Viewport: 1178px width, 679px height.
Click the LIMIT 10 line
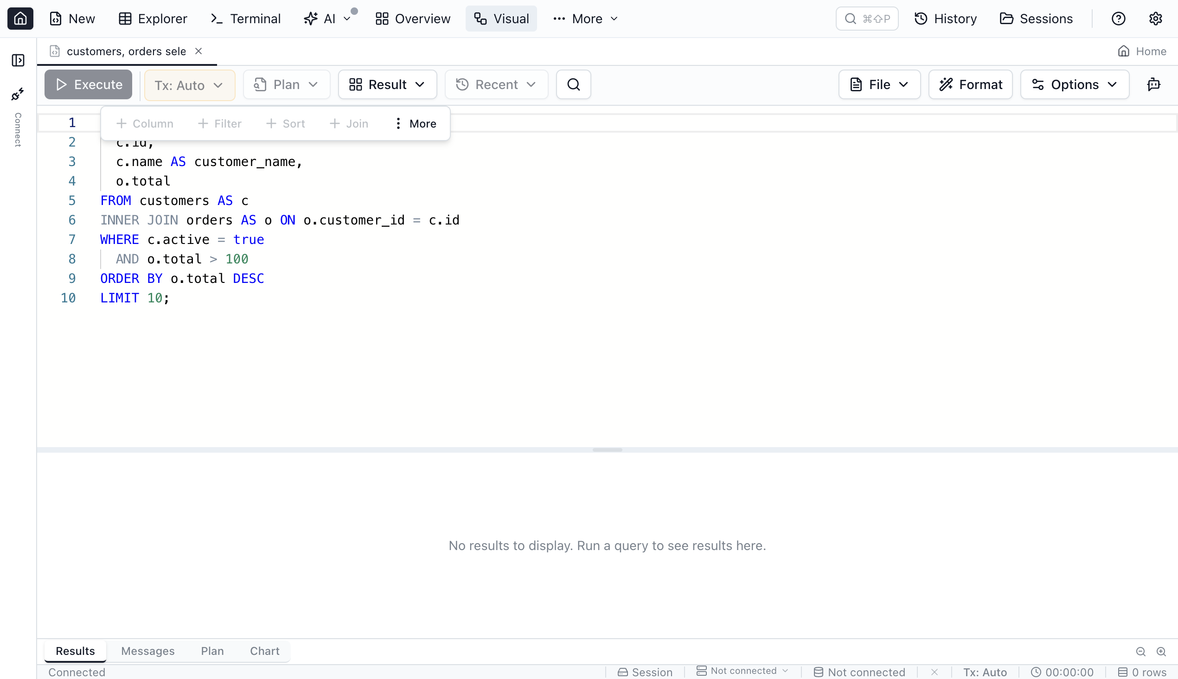pyautogui.click(x=135, y=298)
